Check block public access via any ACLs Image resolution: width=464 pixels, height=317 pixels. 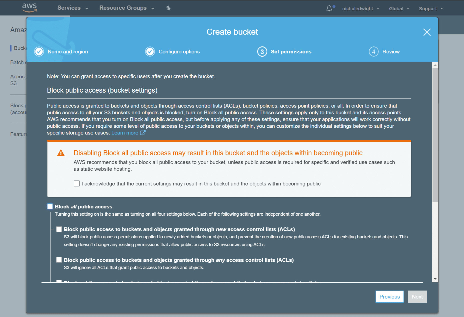59,260
